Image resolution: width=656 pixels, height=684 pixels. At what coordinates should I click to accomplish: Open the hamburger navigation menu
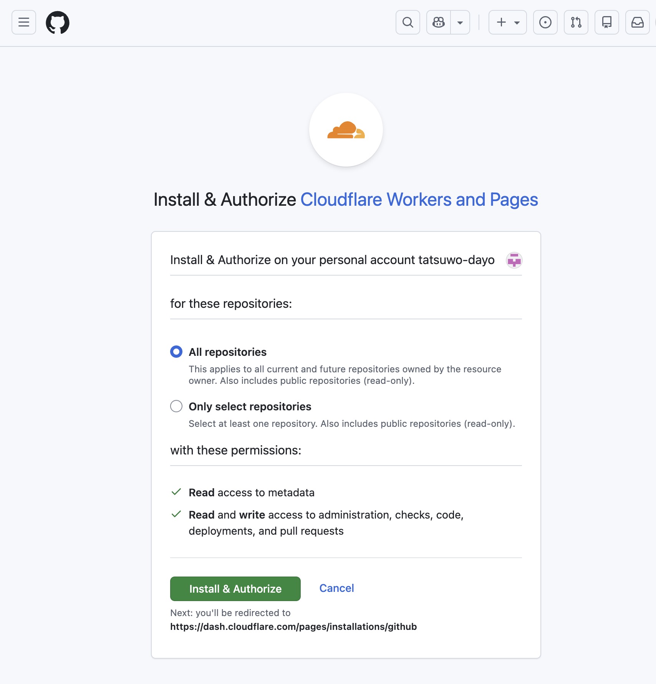pyautogui.click(x=24, y=22)
